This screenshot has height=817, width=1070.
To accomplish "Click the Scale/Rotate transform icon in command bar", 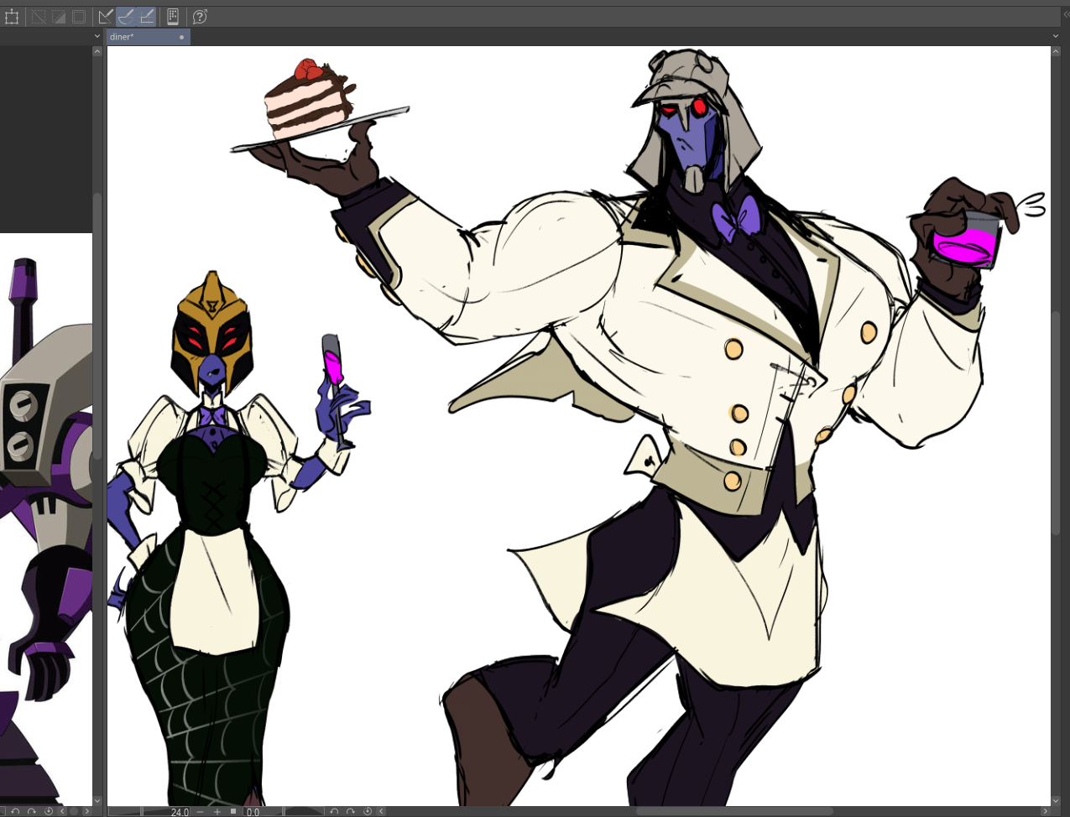I will click(x=12, y=17).
